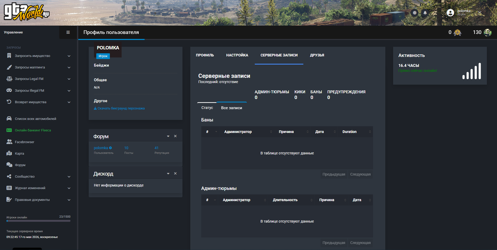
Task: Click the car icon for Список всех автомобилей
Action: pyautogui.click(x=9, y=119)
